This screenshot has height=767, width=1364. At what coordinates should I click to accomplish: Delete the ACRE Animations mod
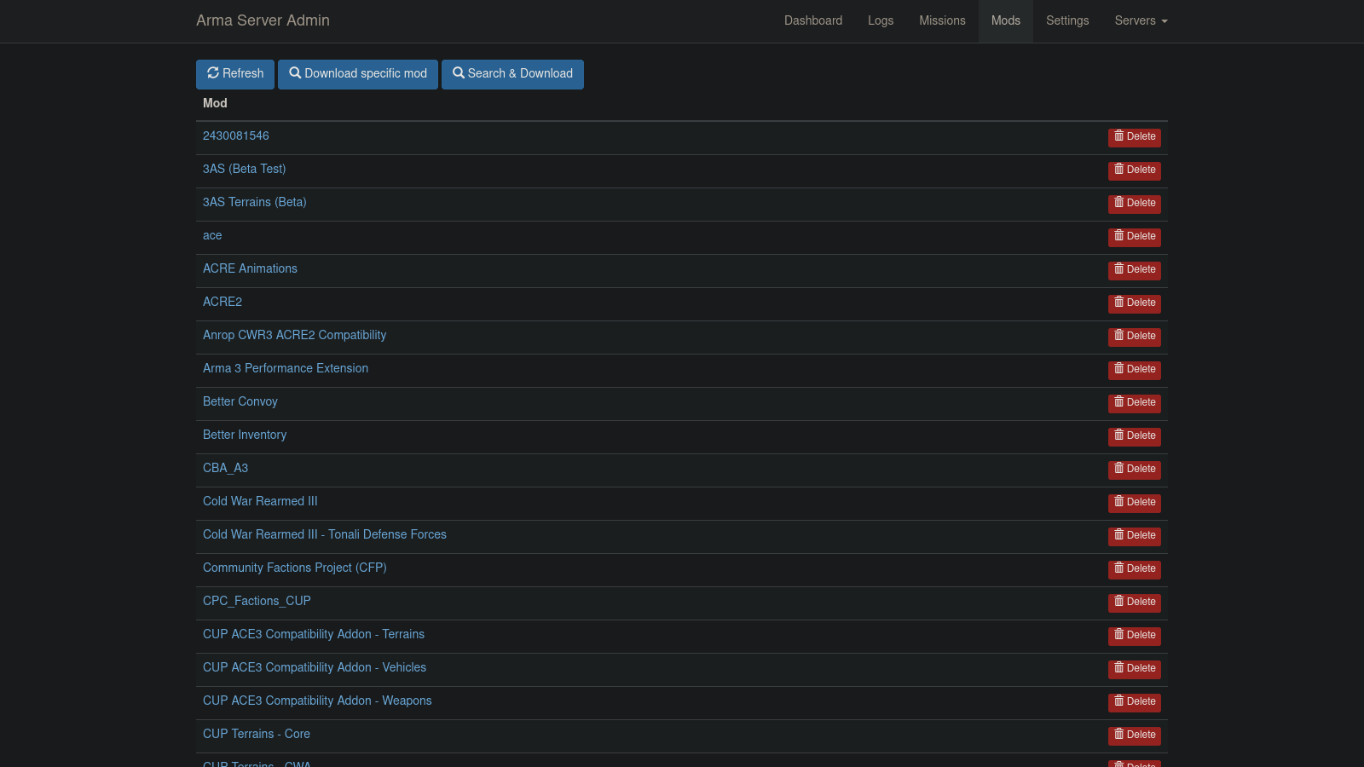click(x=1135, y=270)
